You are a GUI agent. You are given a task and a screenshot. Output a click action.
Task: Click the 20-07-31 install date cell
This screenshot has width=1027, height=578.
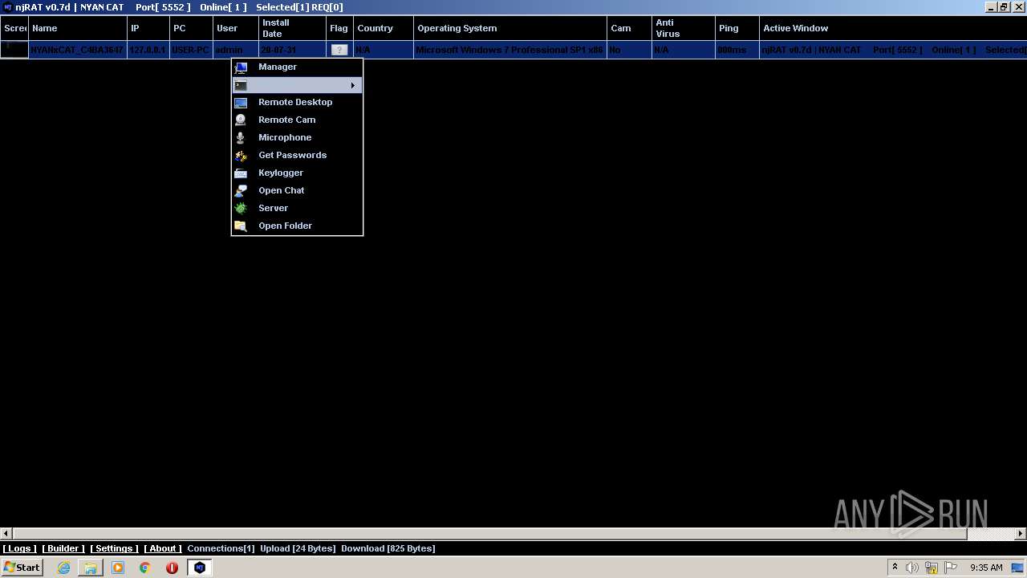point(292,50)
